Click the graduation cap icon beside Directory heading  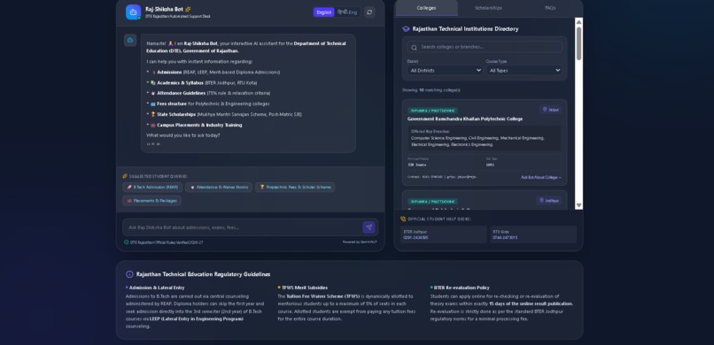(x=406, y=28)
